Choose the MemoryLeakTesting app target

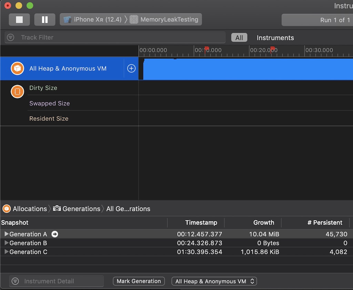(x=165, y=20)
